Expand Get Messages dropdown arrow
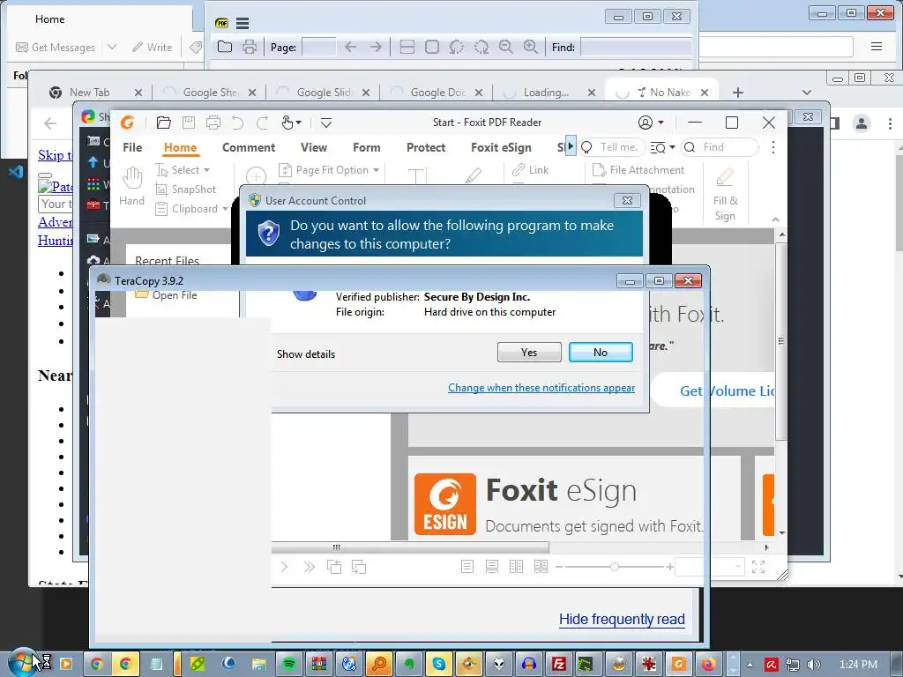Screen dimensions: 903x677 pos(112,47)
